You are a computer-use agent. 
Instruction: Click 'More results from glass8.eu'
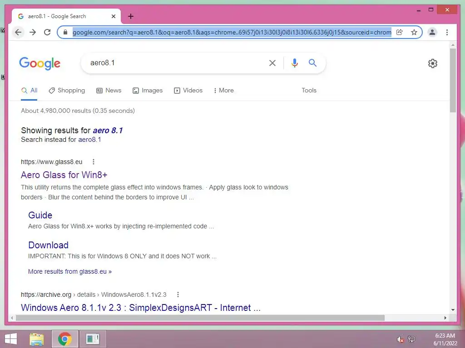tap(69, 271)
